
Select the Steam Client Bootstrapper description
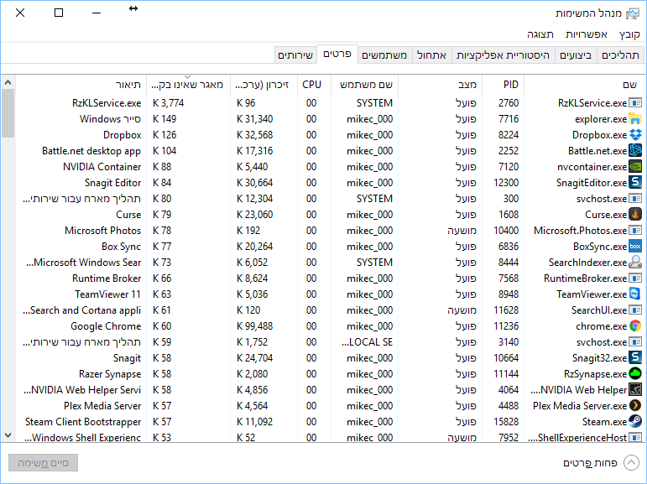83,422
